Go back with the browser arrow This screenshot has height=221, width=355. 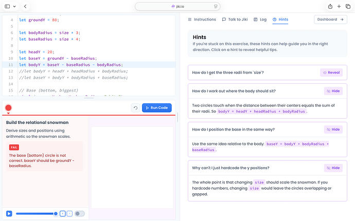tap(25, 6)
